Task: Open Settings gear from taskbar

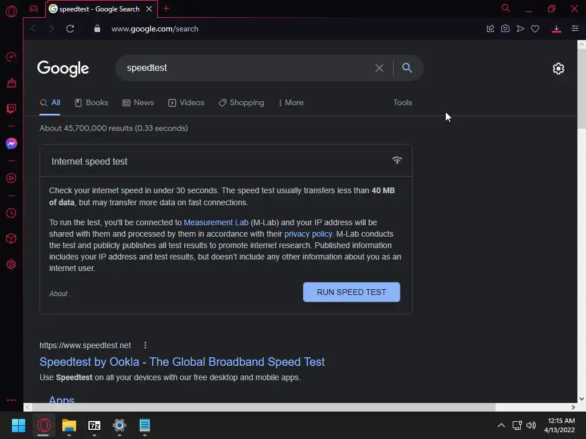Action: click(119, 425)
